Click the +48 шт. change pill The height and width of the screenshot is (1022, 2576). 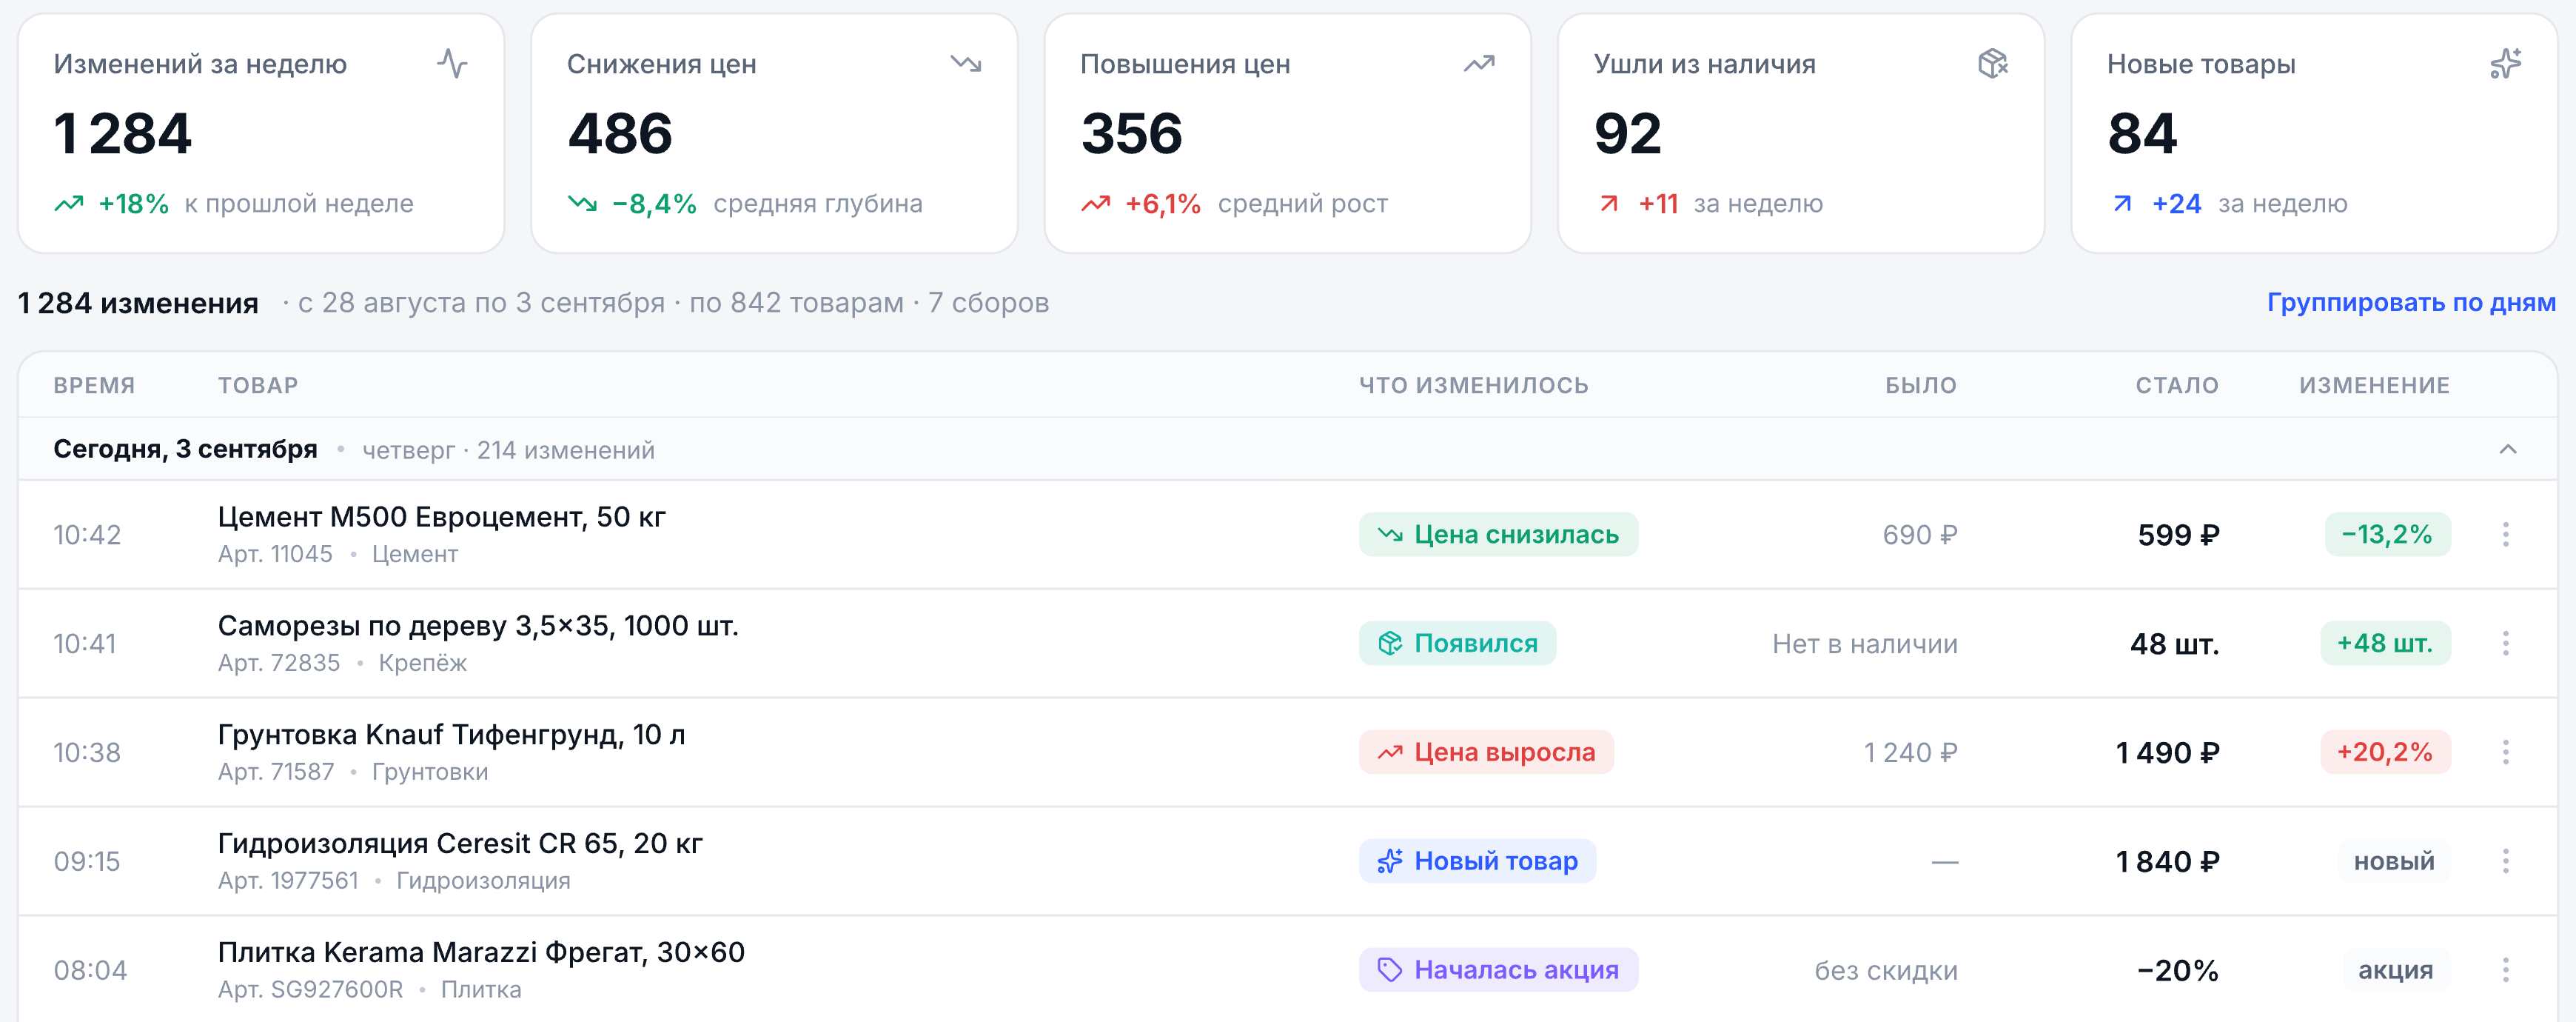pos(2385,643)
